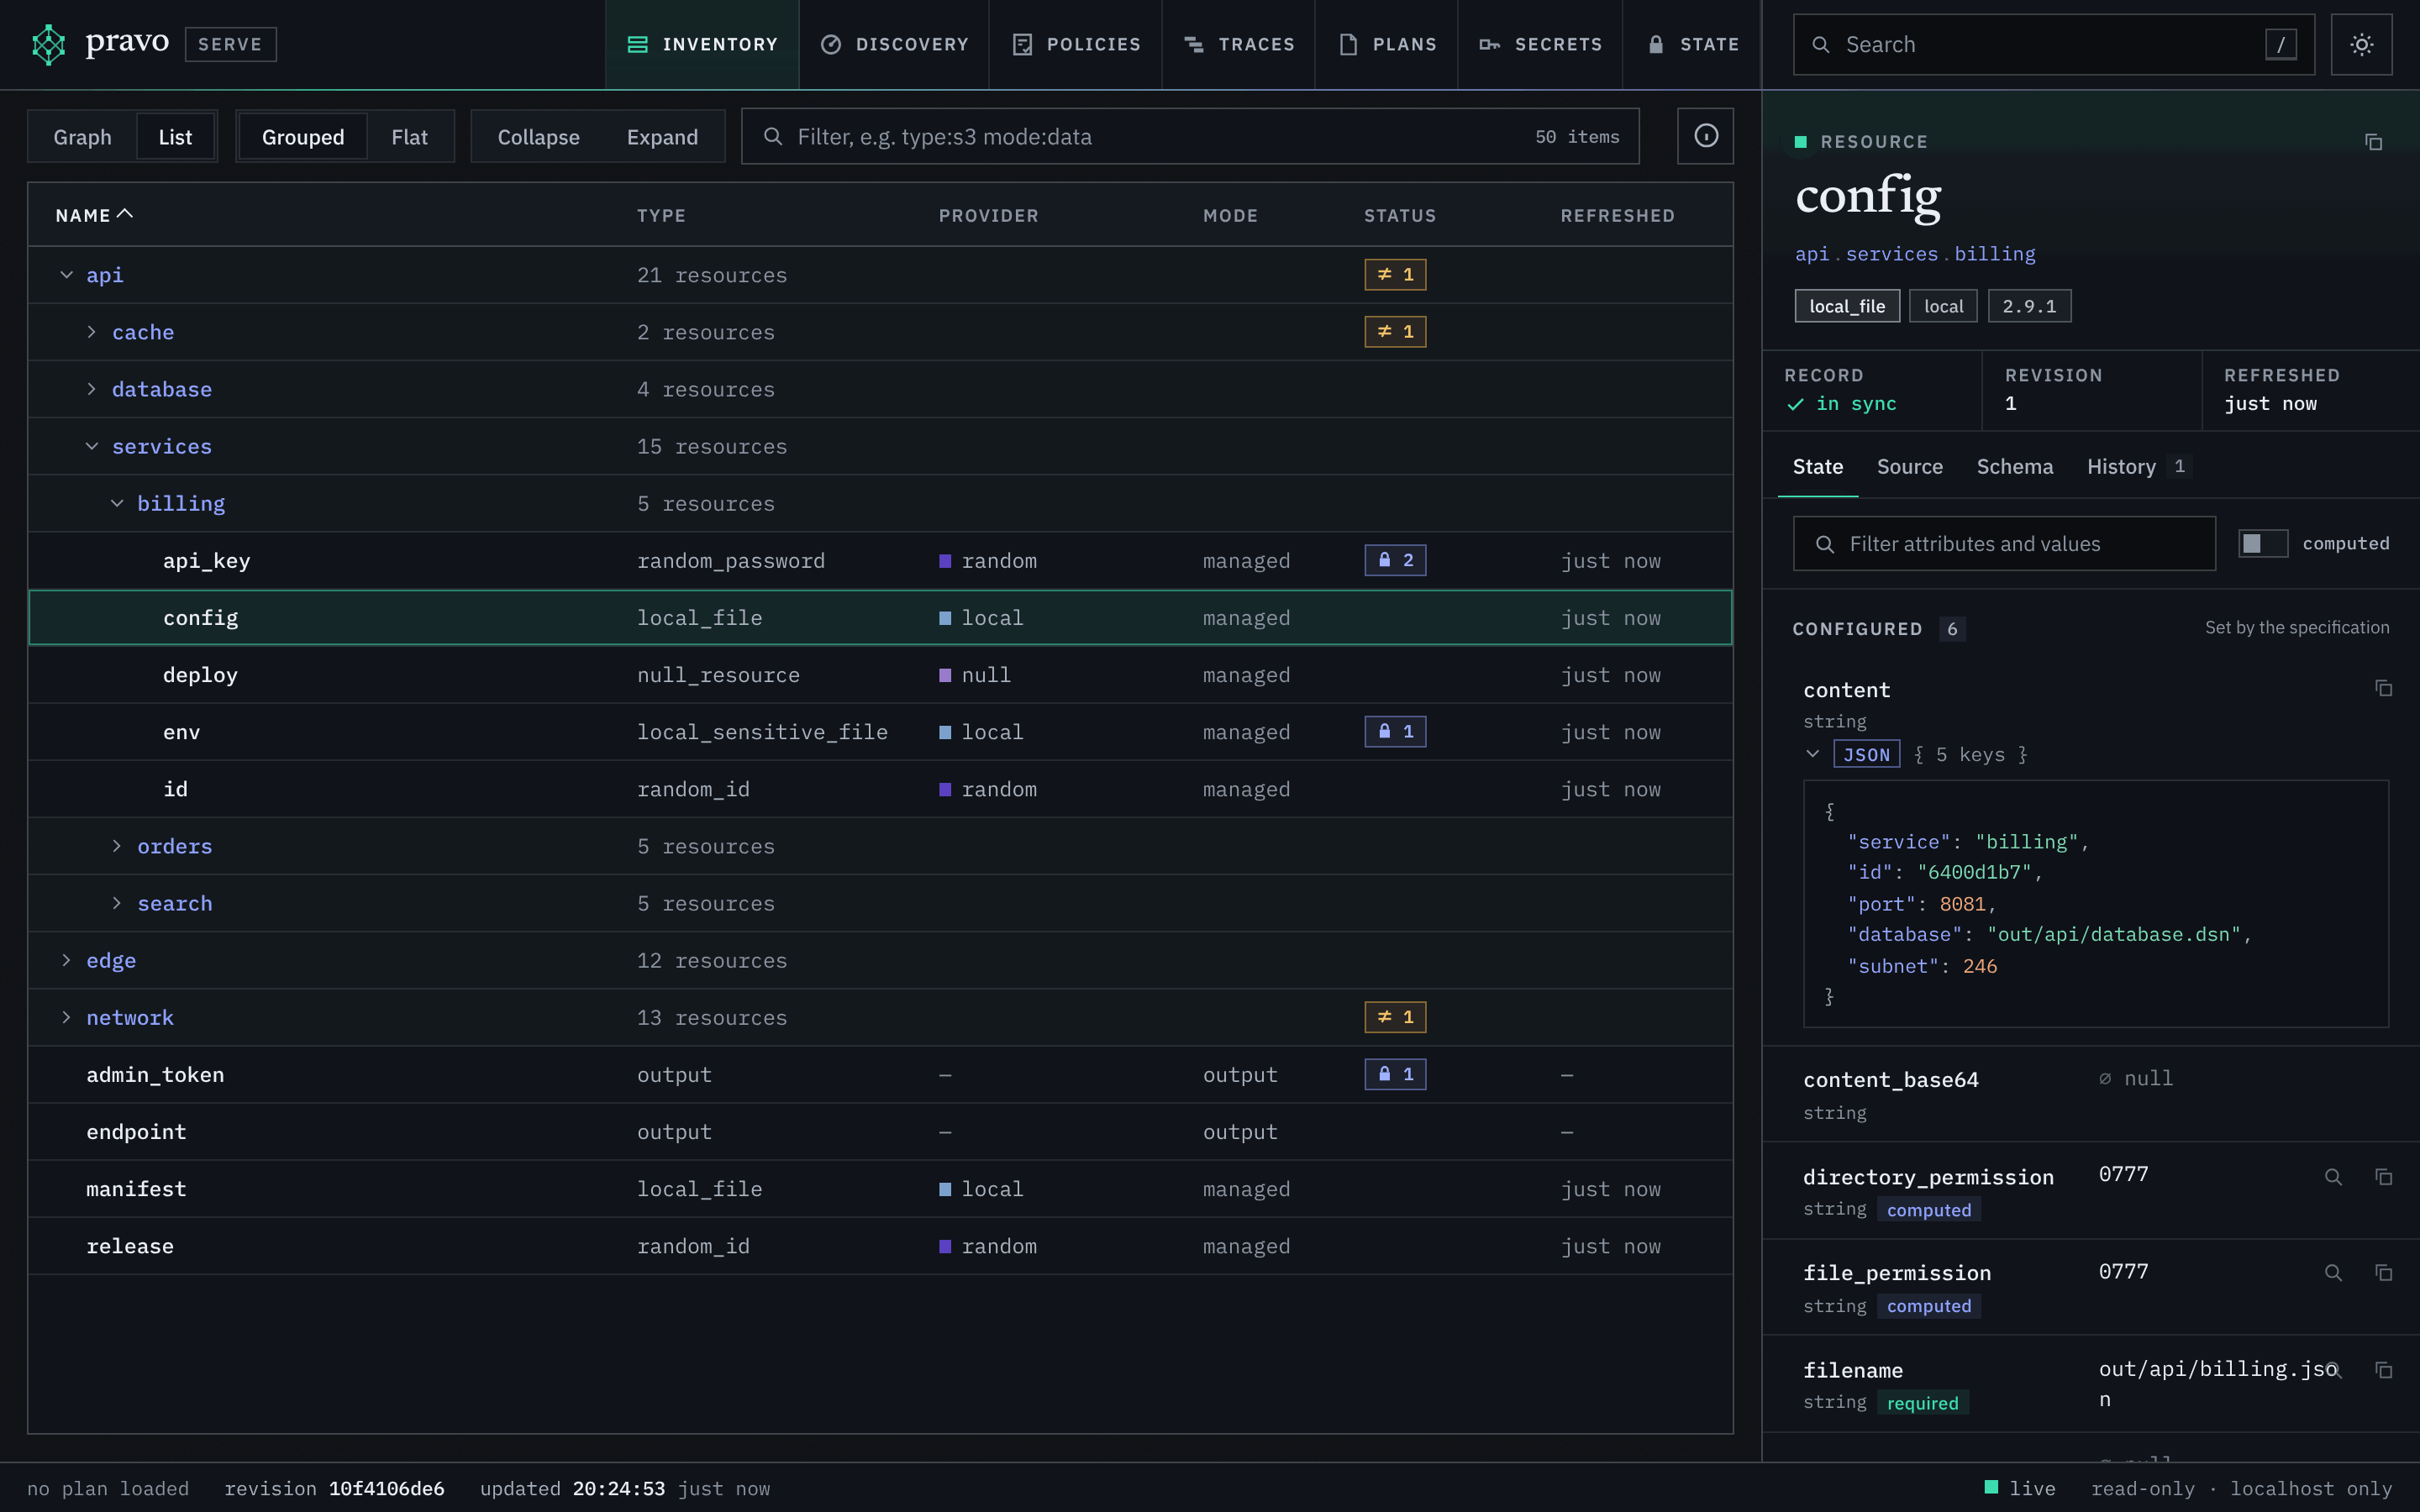Collapse the JSON content viewer chevron
The height and width of the screenshot is (1512, 2420).
tap(1812, 754)
